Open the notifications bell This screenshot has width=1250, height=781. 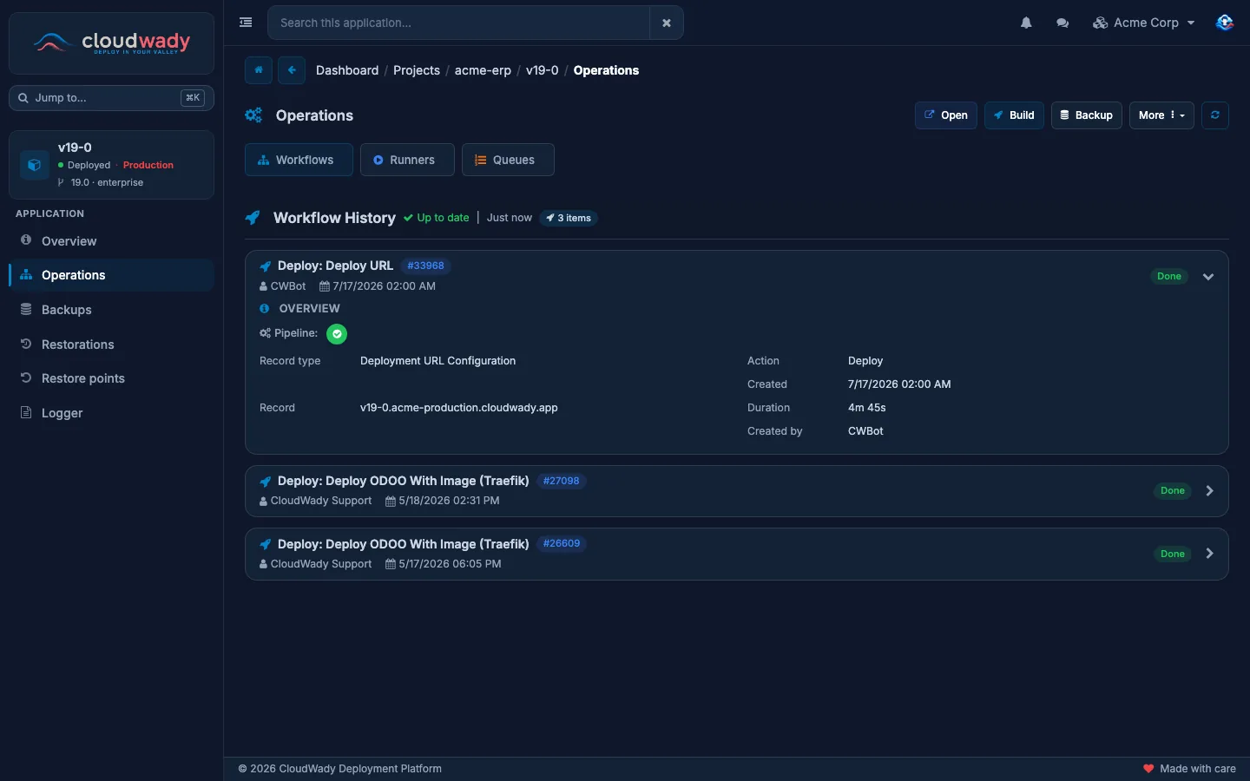(x=1026, y=23)
